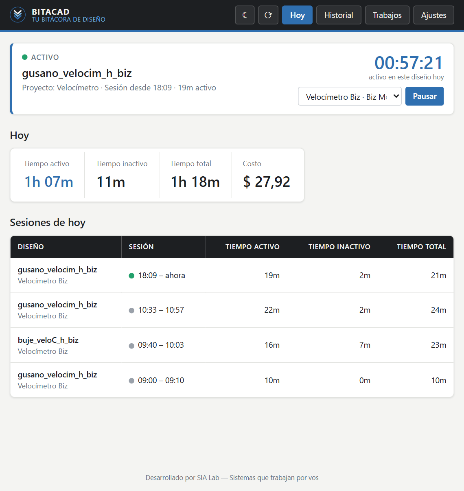Viewport: 464px width, 491px height.
Task: Click the 7m inactive time cell
Action: (365, 345)
